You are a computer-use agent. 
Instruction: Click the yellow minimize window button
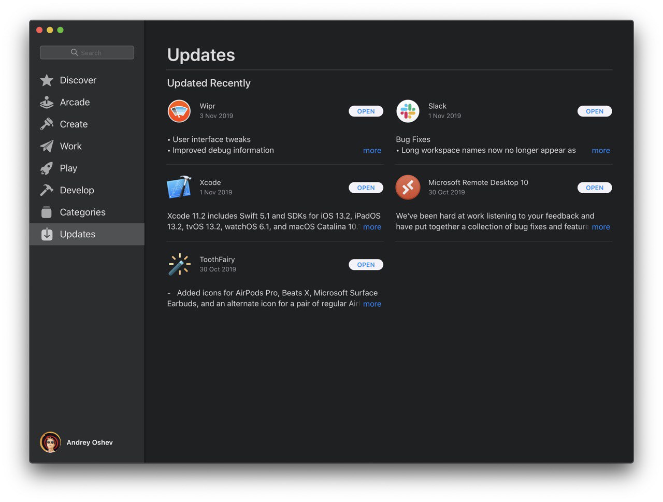tap(50, 30)
